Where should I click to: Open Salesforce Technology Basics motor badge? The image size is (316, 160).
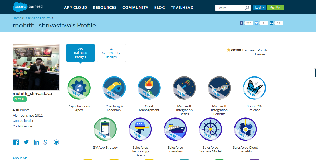[140, 129]
